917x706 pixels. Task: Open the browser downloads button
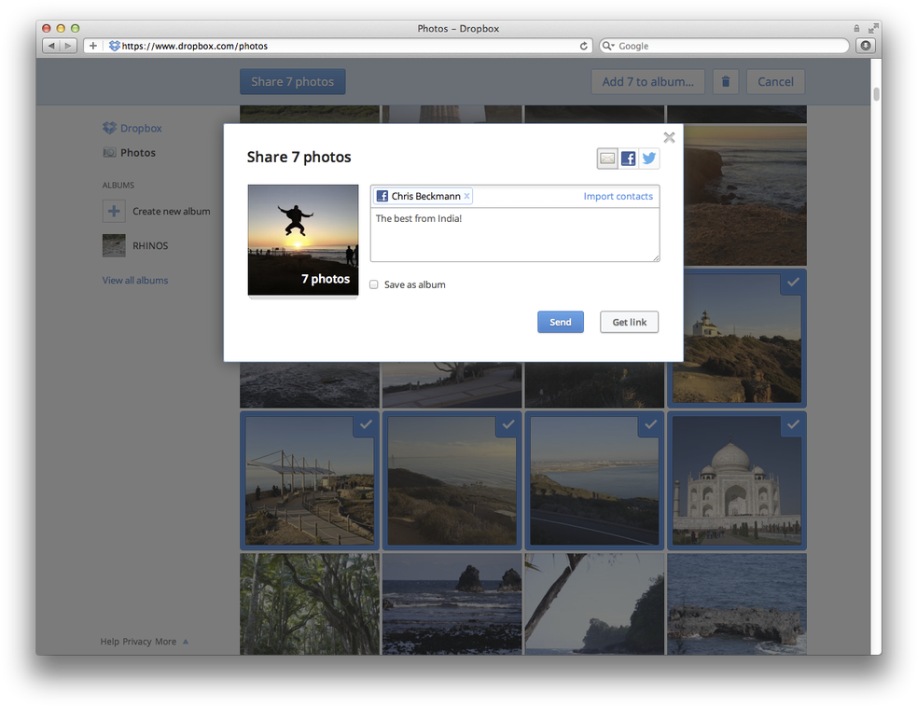866,46
